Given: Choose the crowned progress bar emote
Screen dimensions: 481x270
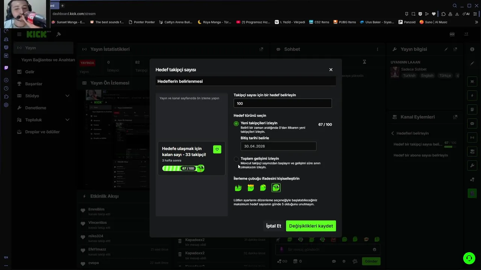Looking at the screenshot, I should [x=251, y=187].
